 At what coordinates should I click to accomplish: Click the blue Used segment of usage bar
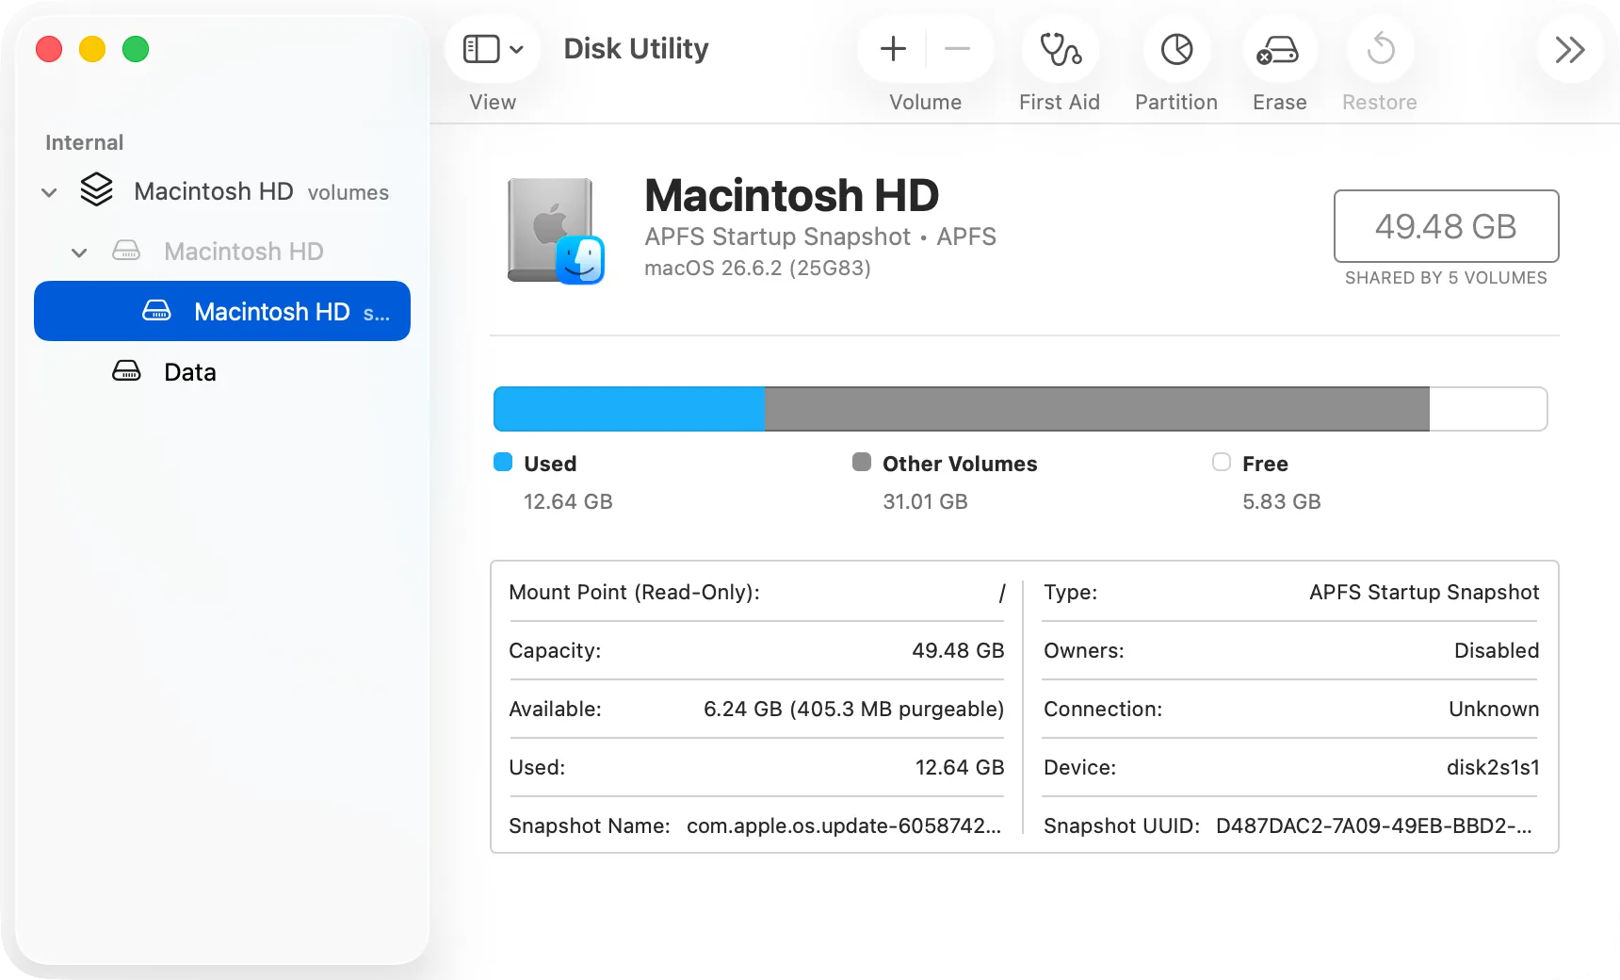click(629, 409)
